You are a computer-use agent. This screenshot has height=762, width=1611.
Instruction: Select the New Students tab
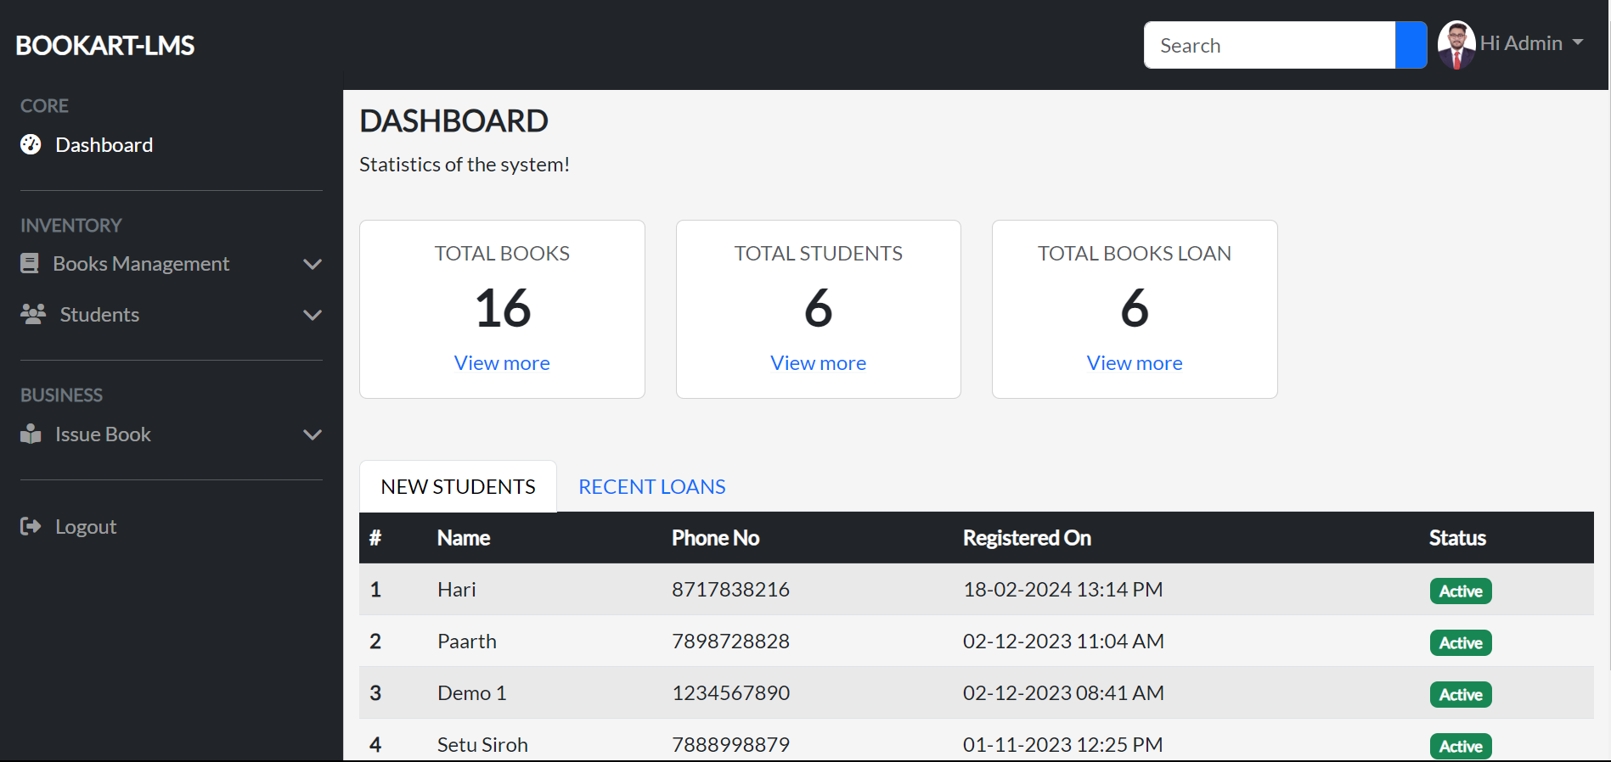click(458, 487)
